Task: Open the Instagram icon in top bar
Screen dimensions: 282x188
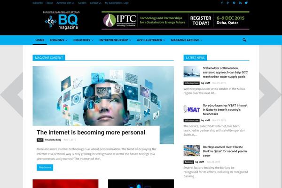Action: [234, 3]
